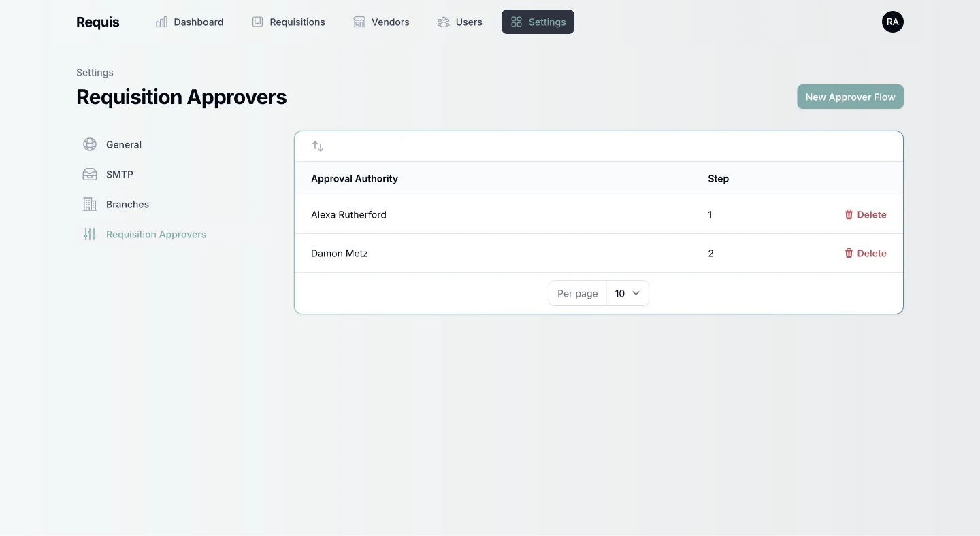The image size is (980, 536).
Task: Open the Vendors nav item
Action: click(x=381, y=22)
